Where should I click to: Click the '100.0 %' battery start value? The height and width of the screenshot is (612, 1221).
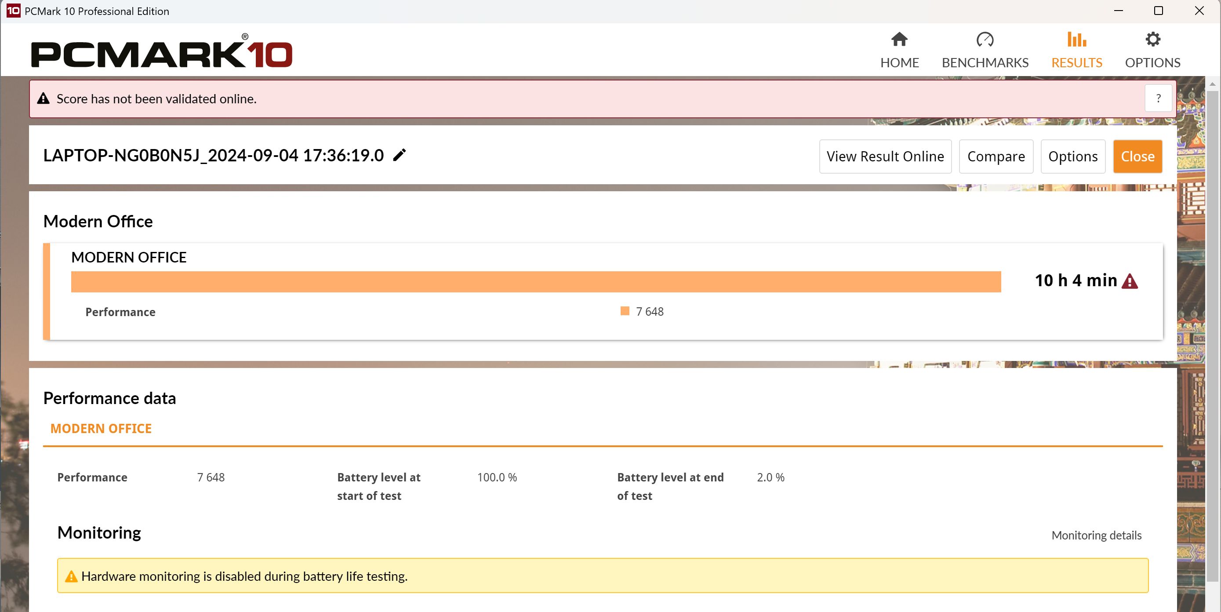[x=497, y=477]
